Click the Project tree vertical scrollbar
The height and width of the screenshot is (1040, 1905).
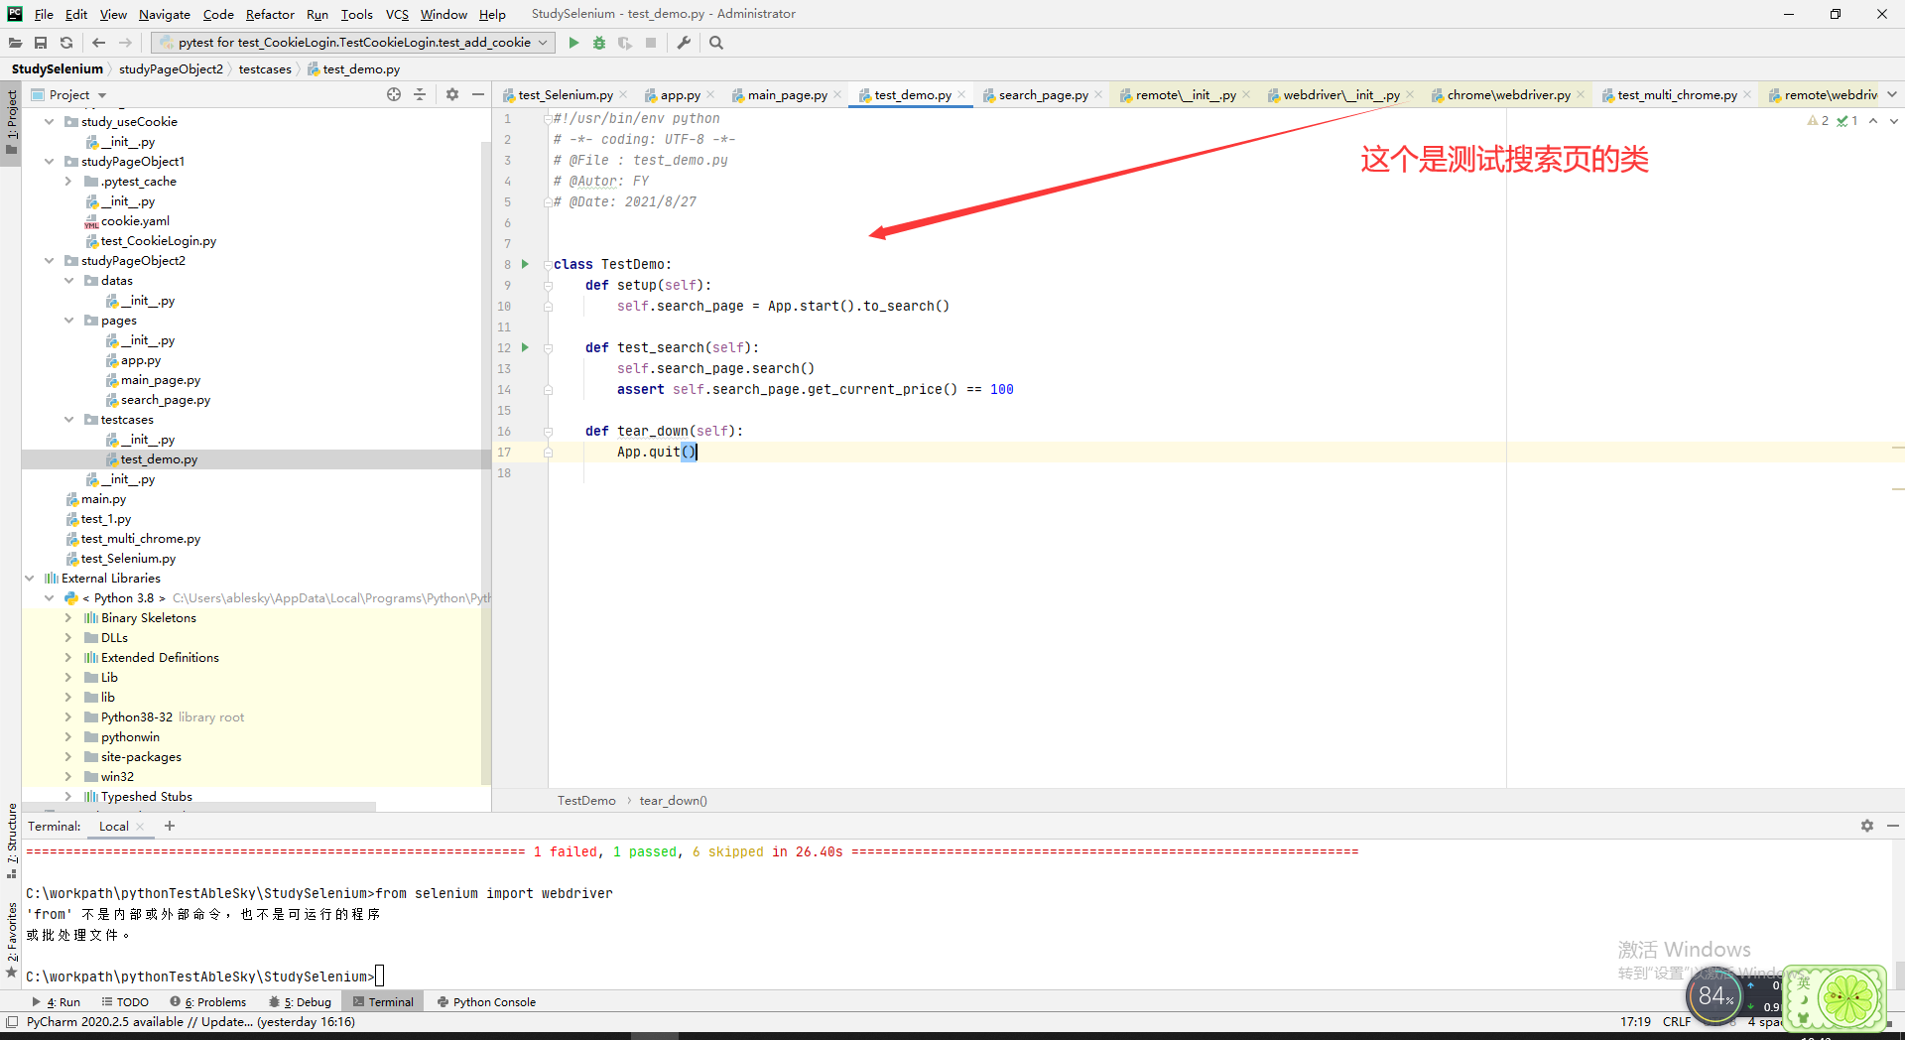(x=486, y=461)
